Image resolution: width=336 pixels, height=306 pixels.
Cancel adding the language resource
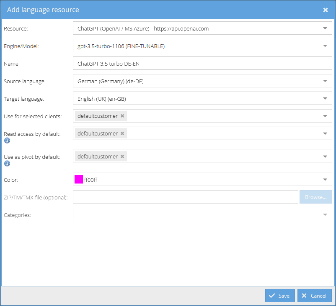[x=315, y=296]
